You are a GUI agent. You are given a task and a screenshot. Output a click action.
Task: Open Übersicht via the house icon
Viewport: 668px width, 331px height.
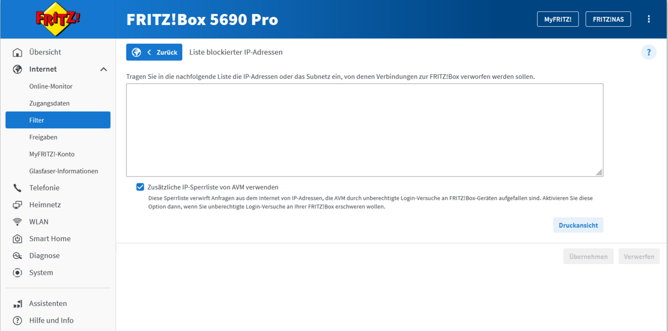coord(17,52)
